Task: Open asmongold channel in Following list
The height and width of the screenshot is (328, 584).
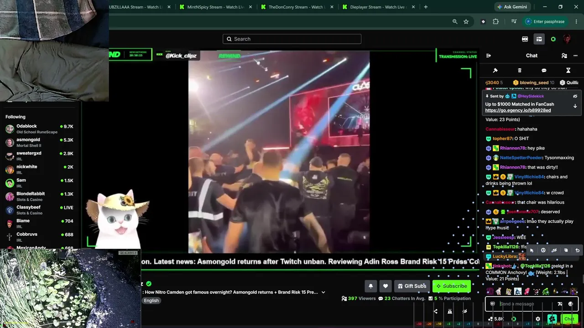Action: click(x=40, y=143)
